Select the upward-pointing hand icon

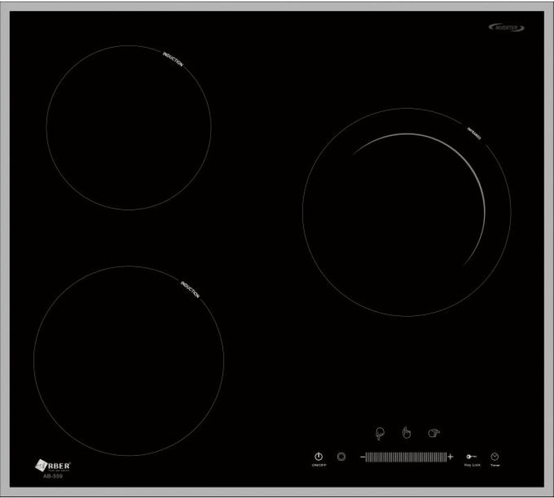[407, 434]
